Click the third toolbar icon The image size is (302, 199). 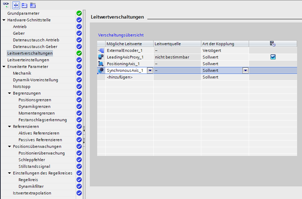(24, 5)
